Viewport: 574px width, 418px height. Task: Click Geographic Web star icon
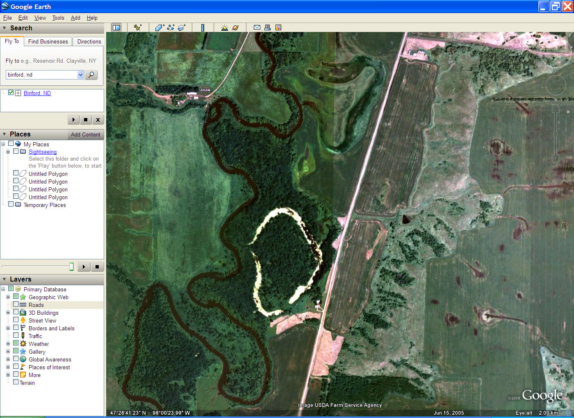[23, 297]
